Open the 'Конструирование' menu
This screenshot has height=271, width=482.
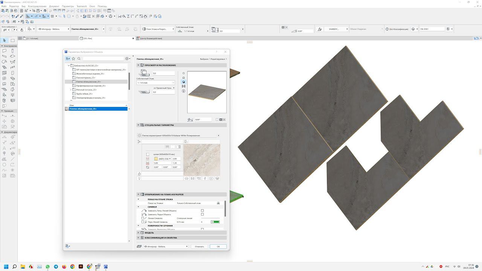pyautogui.click(x=37, y=6)
